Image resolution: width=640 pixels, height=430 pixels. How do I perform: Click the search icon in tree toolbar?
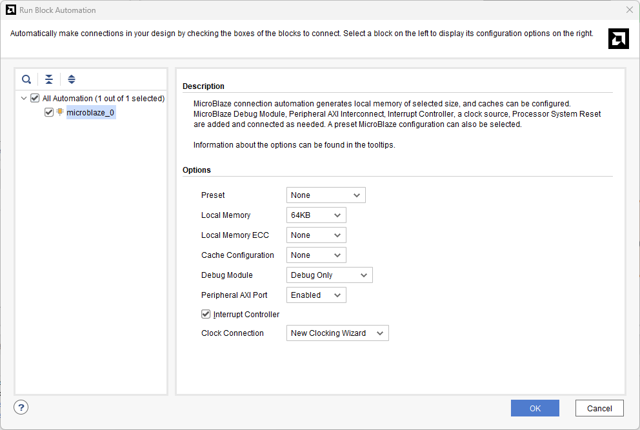point(26,79)
